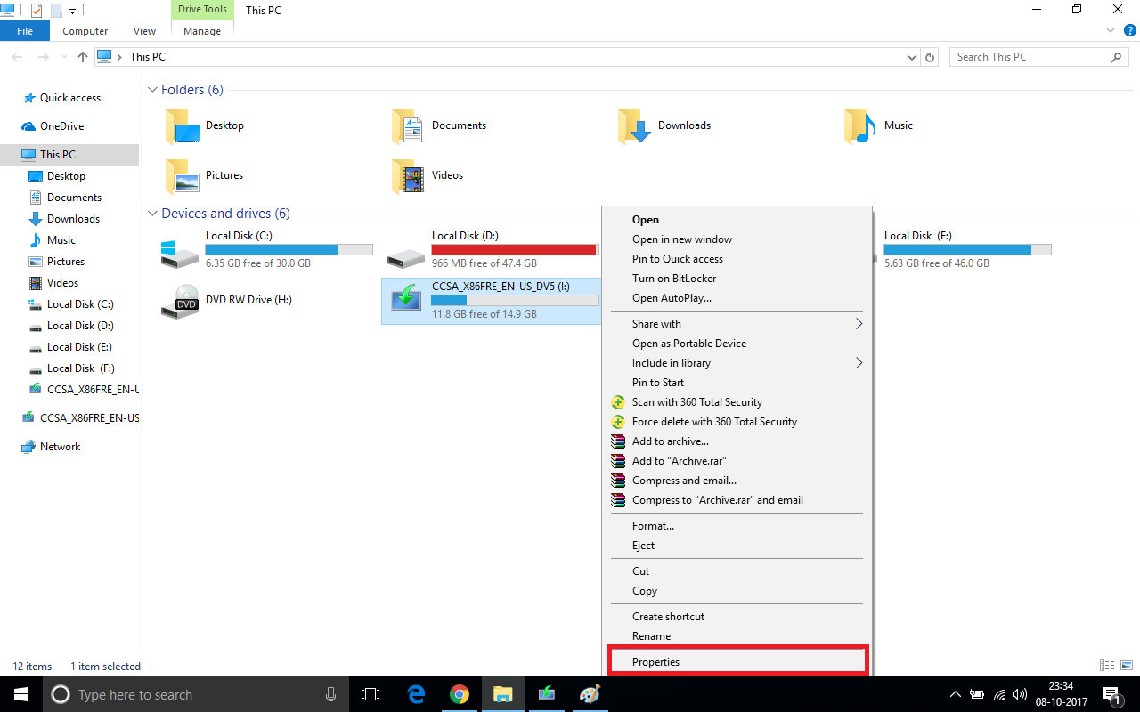Click inside the Search This PC box
The height and width of the screenshot is (712, 1140).
1024,56
